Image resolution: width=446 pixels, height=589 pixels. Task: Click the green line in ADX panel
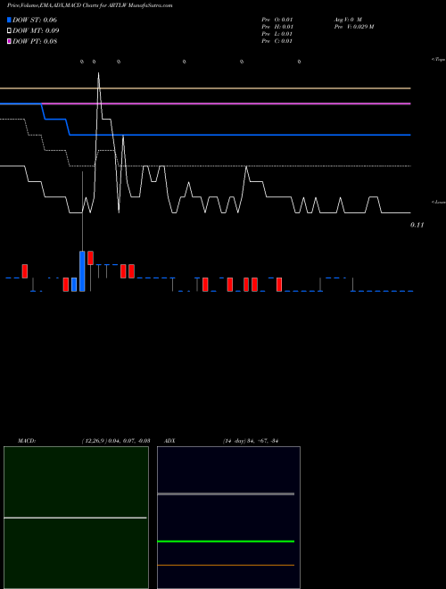point(226,542)
